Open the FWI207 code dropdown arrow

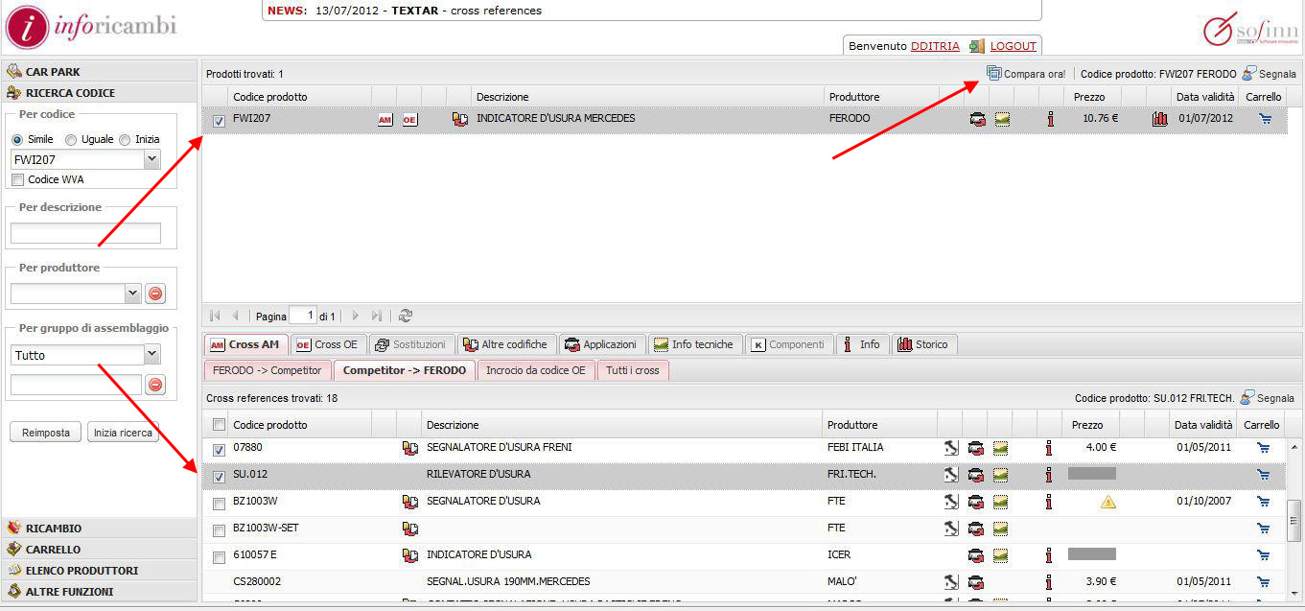(151, 160)
